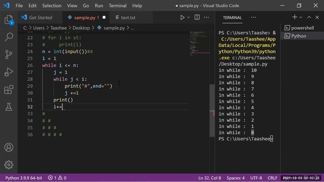
Task: Close the terminal panel
Action: tap(317, 17)
